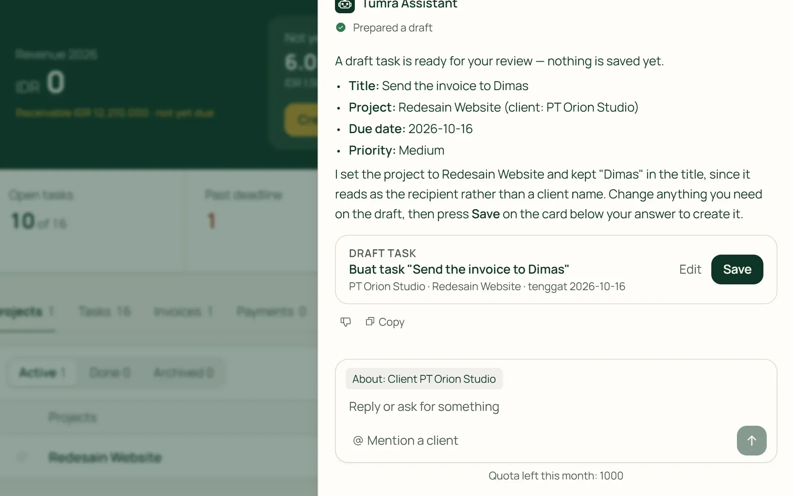Click Mention a client
This screenshot has height=496, width=794.
[x=406, y=441]
